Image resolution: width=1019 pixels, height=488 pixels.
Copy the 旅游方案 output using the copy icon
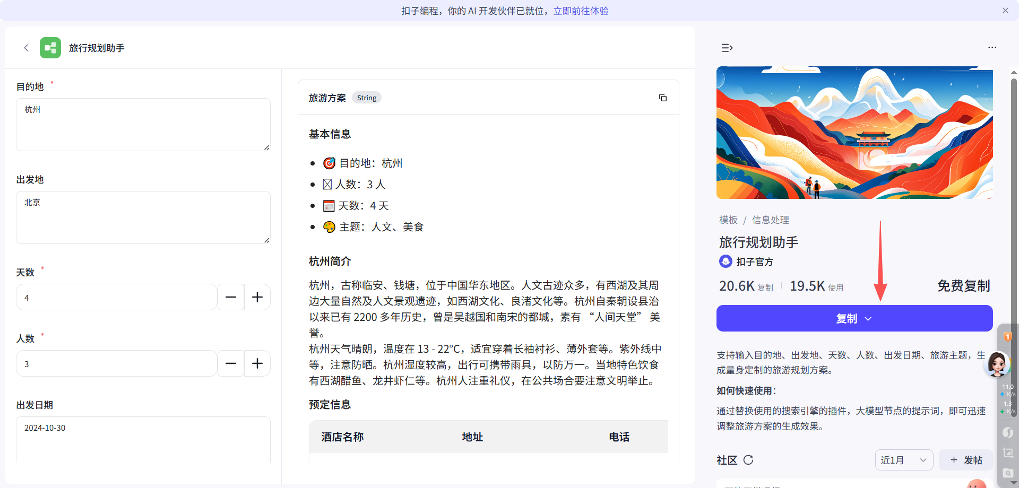[662, 98]
